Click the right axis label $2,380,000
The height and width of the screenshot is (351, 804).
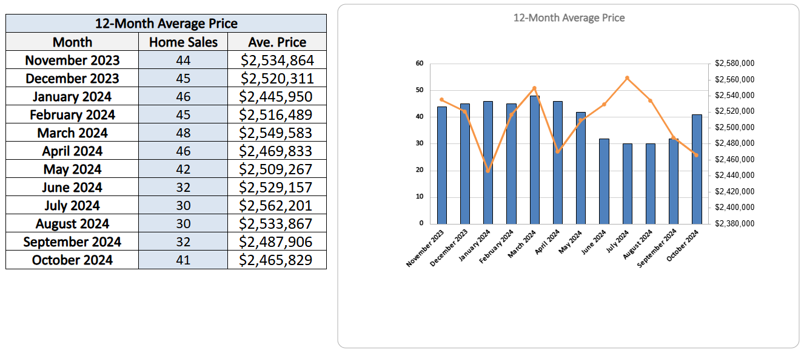[734, 223]
